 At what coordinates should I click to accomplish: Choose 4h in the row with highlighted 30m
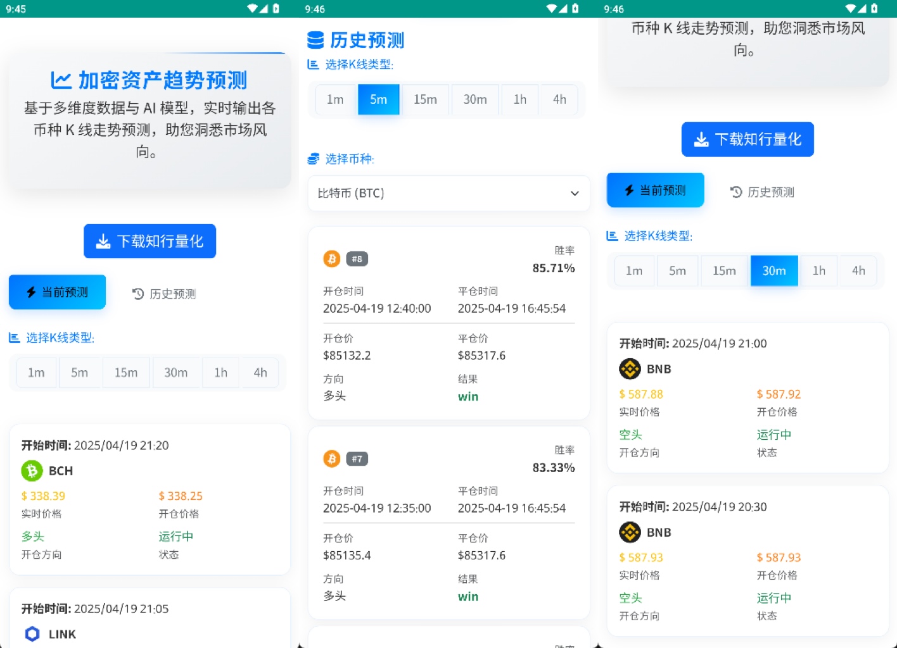(x=858, y=271)
